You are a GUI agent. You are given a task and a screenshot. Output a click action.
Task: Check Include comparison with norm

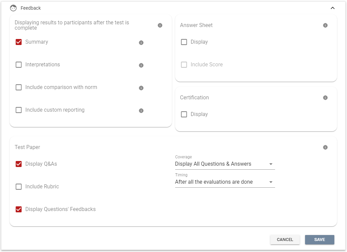coord(19,87)
